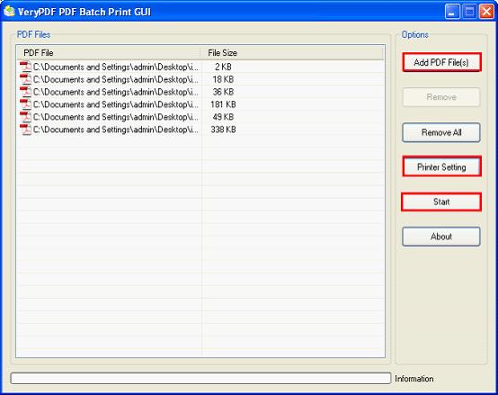Select the file path row sized 18 KB
This screenshot has width=498, height=395.
coord(116,79)
